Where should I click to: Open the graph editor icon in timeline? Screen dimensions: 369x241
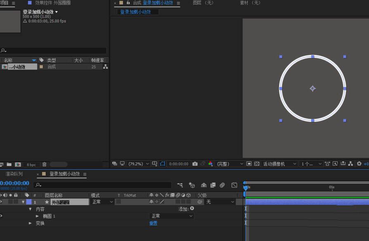pos(234,185)
